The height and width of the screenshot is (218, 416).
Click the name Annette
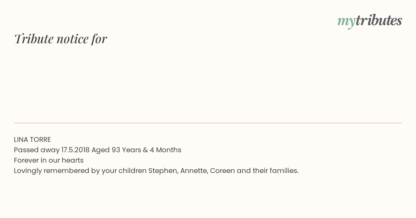(194, 171)
